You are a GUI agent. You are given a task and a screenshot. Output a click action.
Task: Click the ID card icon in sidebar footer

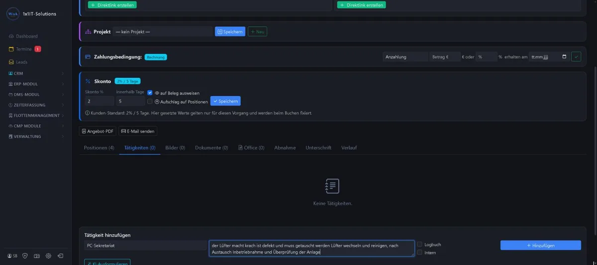point(37,256)
